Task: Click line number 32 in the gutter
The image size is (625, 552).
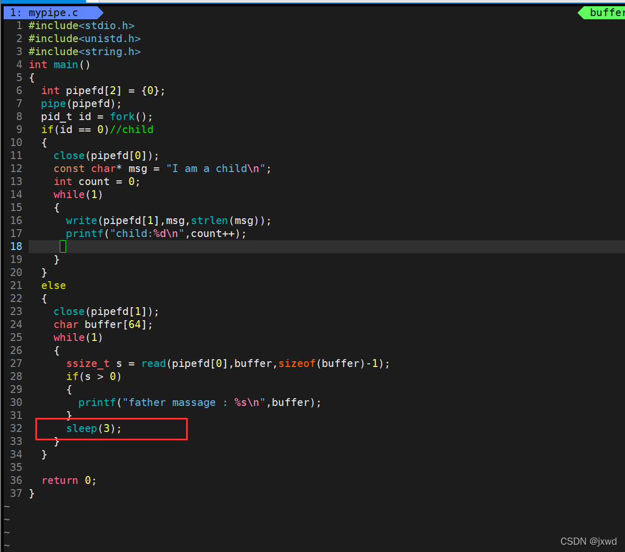Action: (16, 428)
